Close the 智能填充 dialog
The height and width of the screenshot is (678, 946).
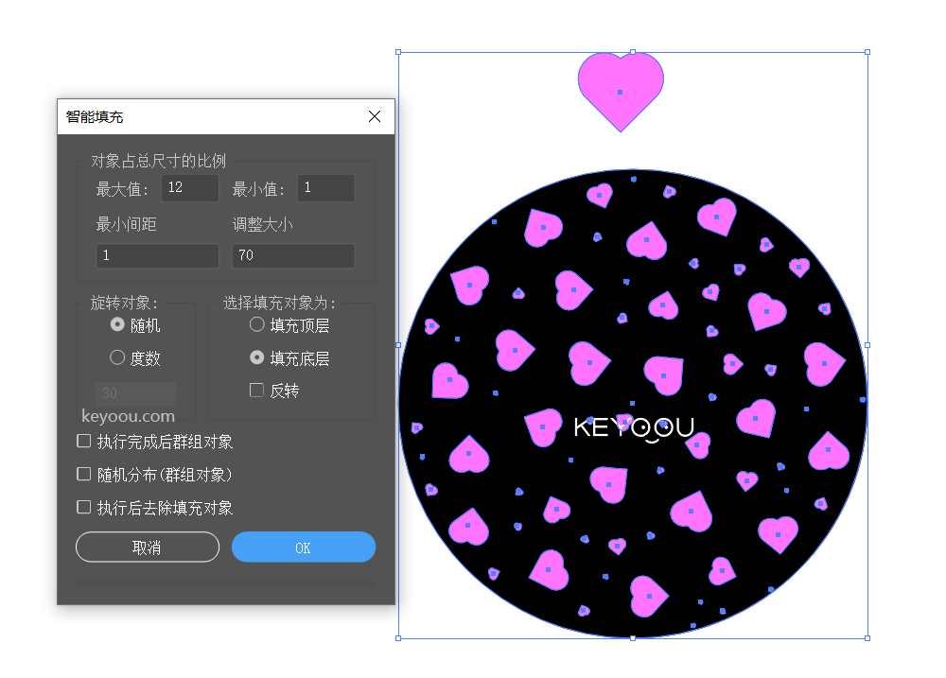click(374, 116)
